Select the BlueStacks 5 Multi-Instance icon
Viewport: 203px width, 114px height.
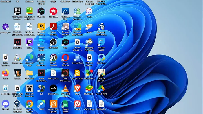pos(29,11)
